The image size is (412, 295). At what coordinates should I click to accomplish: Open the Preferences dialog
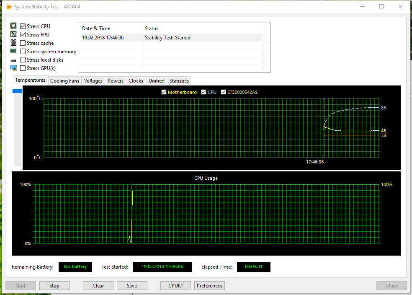pos(209,286)
